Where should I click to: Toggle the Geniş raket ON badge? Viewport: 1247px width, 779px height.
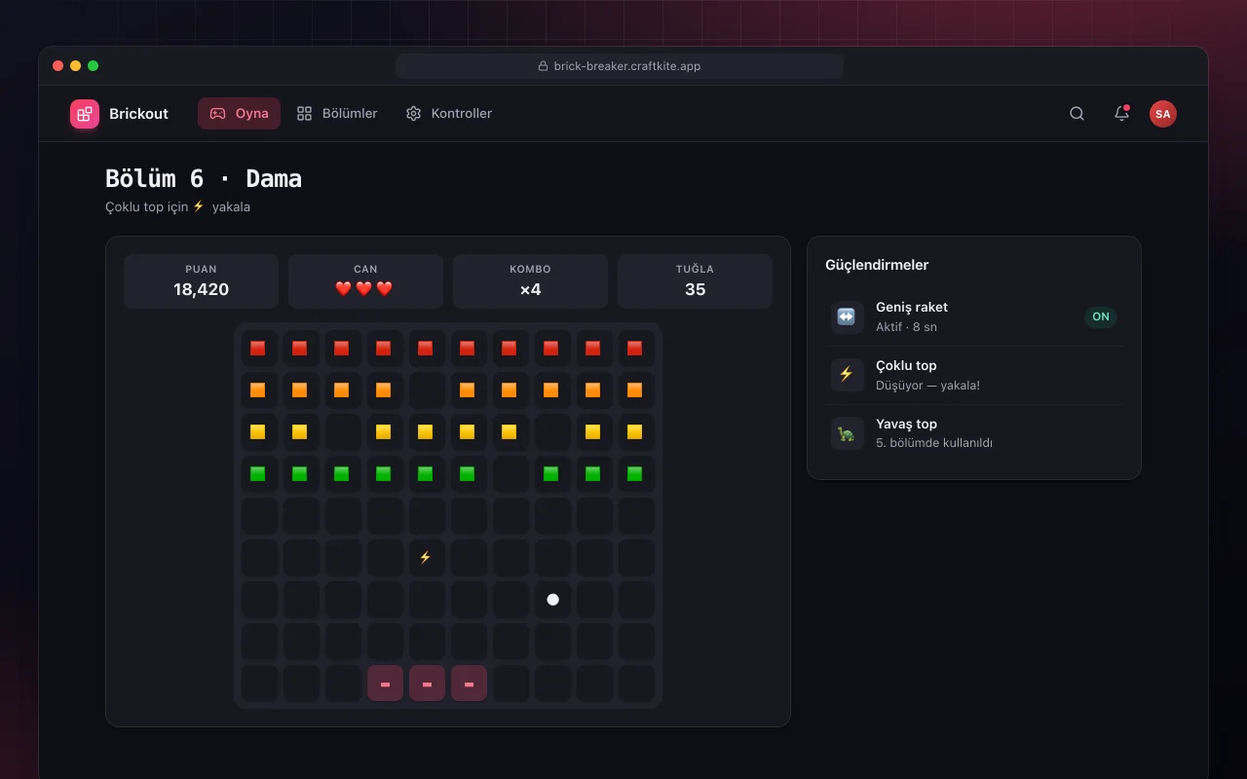pyautogui.click(x=1101, y=316)
